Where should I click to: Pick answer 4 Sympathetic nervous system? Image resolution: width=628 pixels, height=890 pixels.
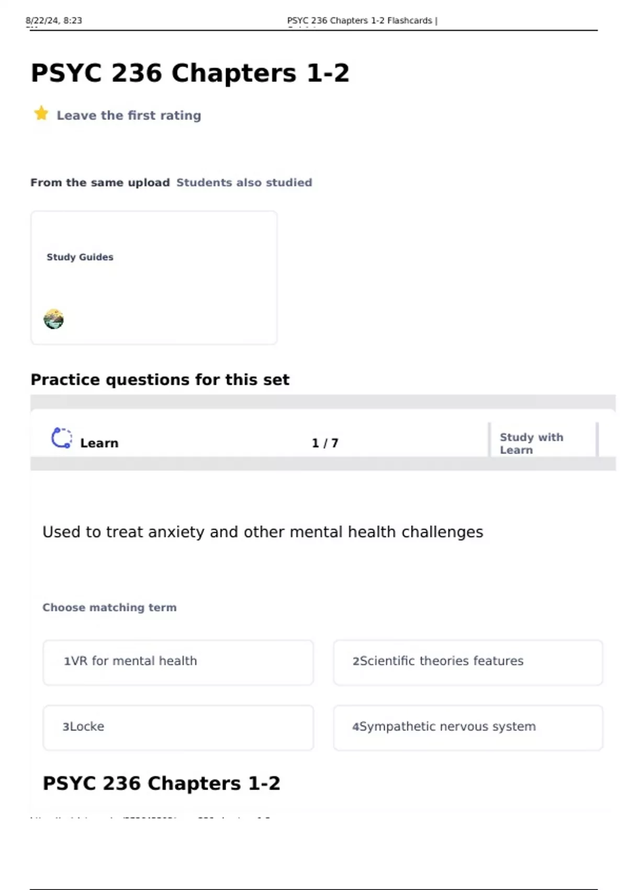pyautogui.click(x=468, y=728)
